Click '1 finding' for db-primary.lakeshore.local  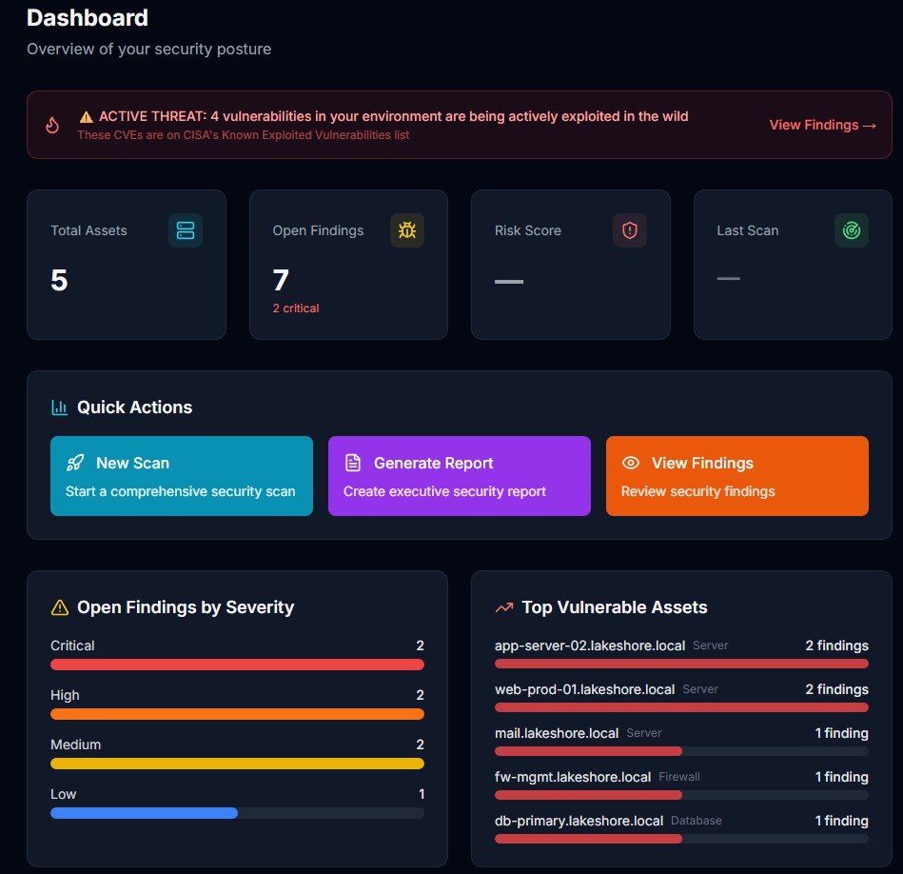tap(841, 821)
